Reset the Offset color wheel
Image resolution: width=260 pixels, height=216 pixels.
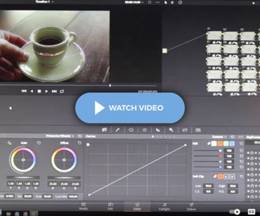coord(79,143)
